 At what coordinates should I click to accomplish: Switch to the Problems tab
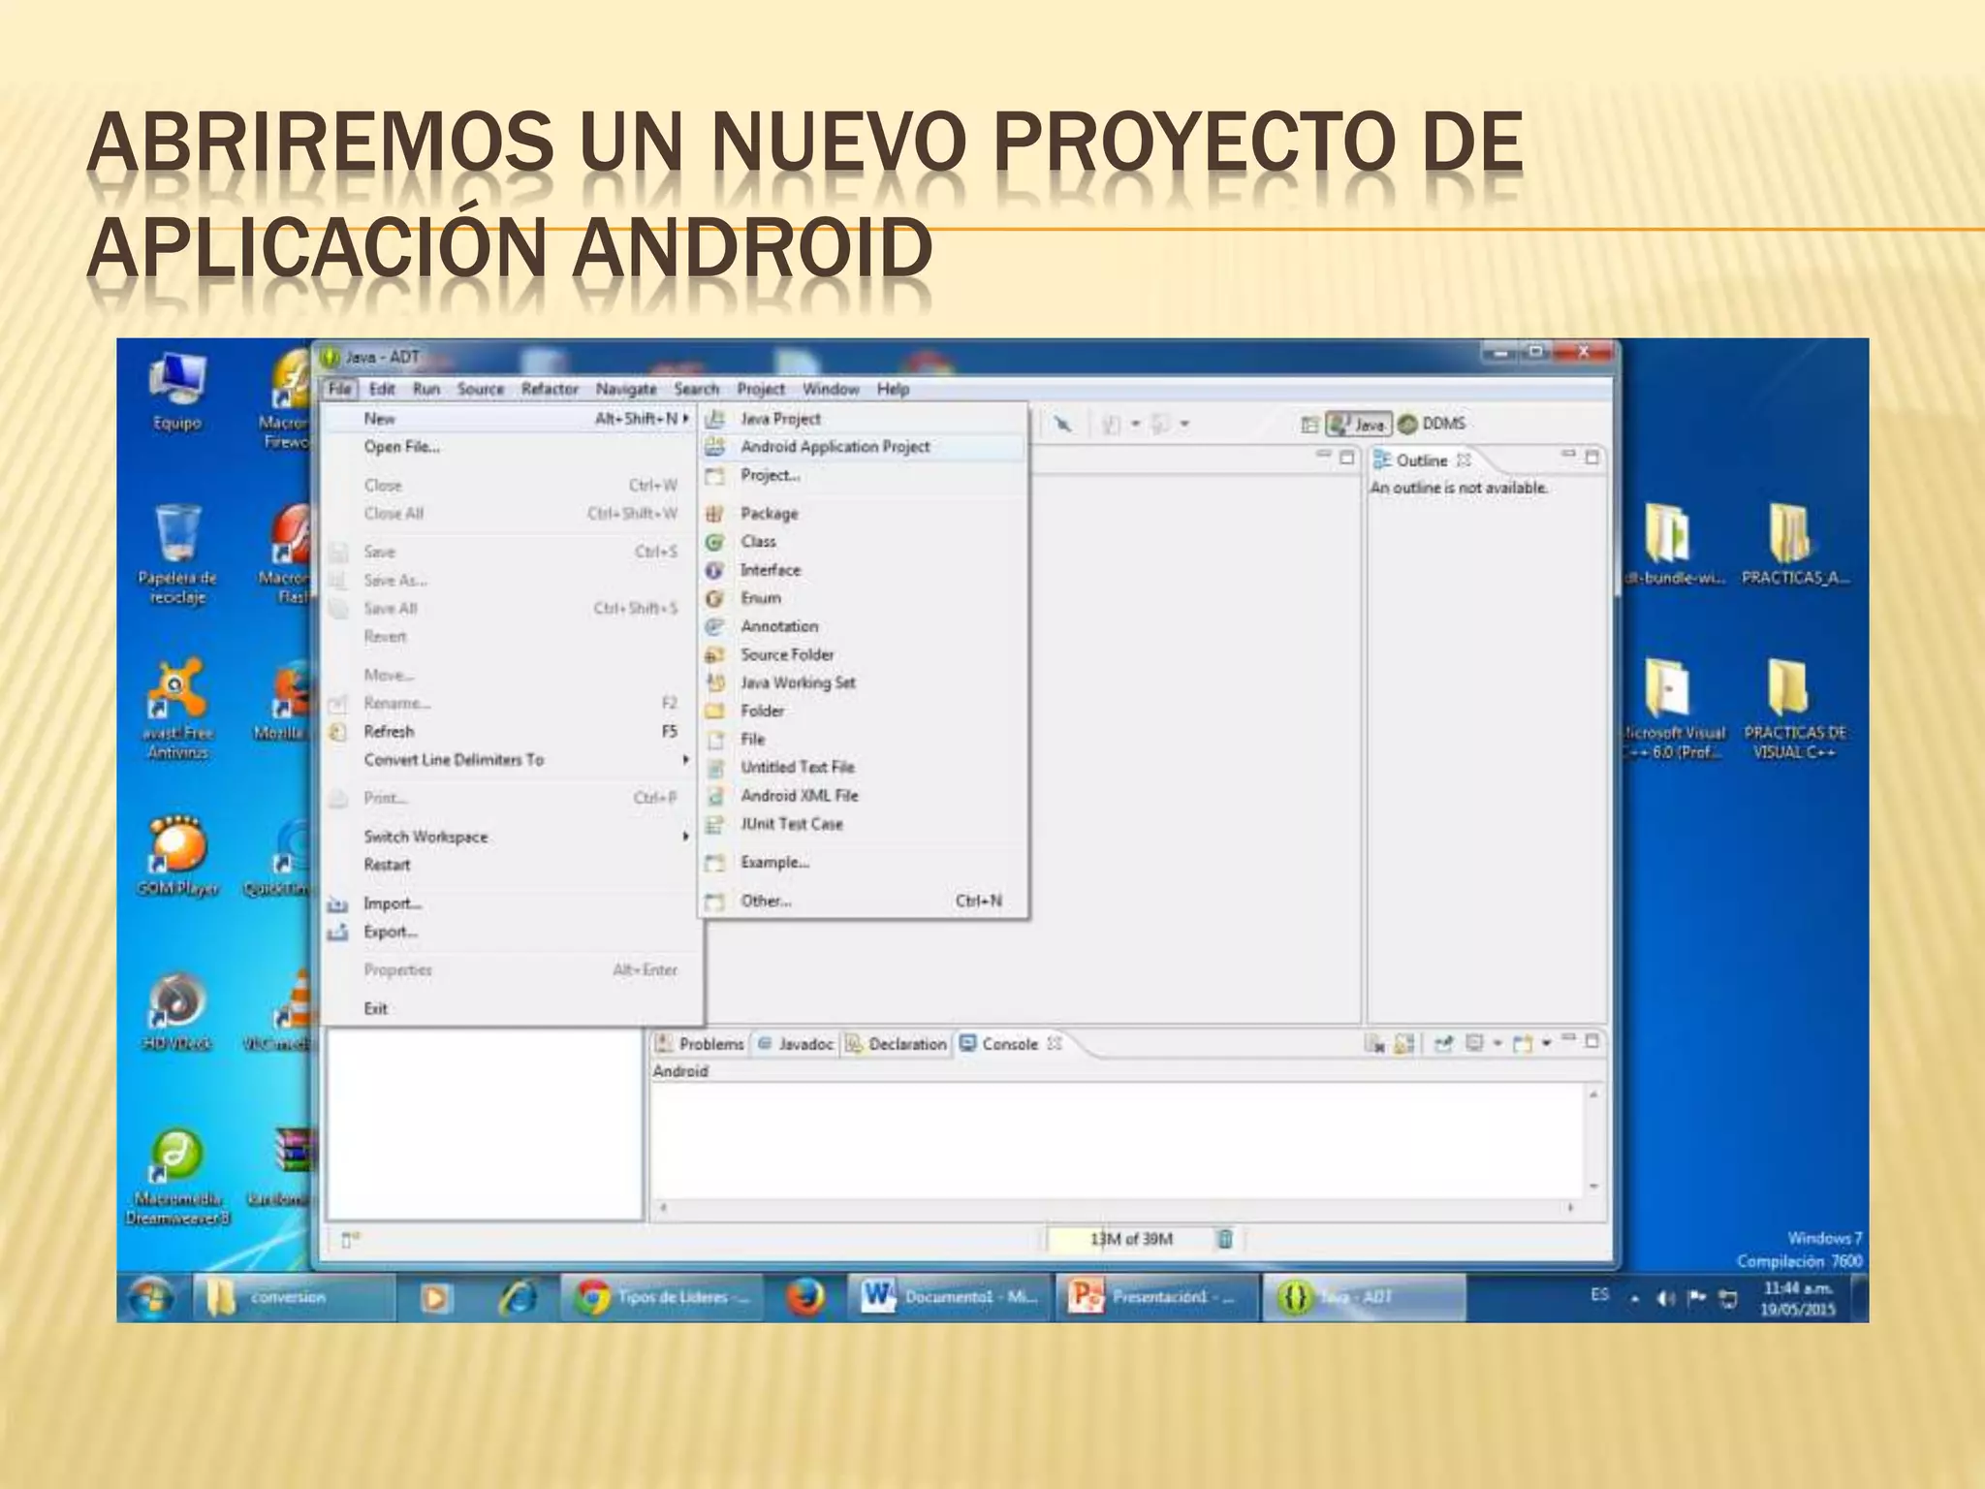pyautogui.click(x=700, y=1044)
